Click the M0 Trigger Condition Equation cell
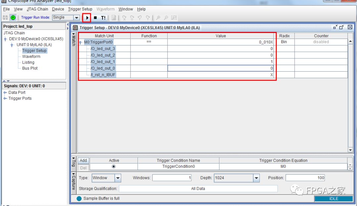 coord(283,166)
